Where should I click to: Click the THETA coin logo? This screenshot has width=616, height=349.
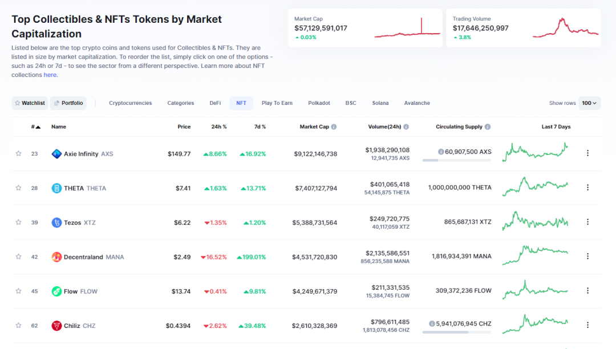(56, 188)
